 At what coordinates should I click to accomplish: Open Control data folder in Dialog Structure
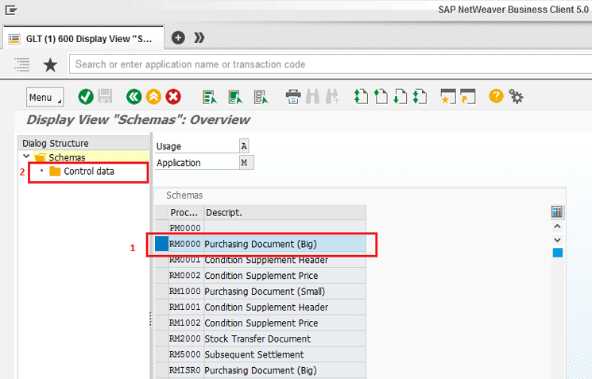click(89, 172)
